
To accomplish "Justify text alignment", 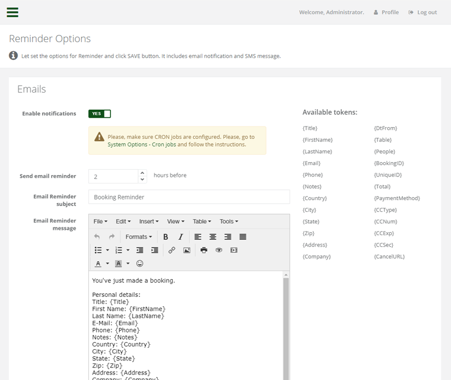I will coord(243,237).
